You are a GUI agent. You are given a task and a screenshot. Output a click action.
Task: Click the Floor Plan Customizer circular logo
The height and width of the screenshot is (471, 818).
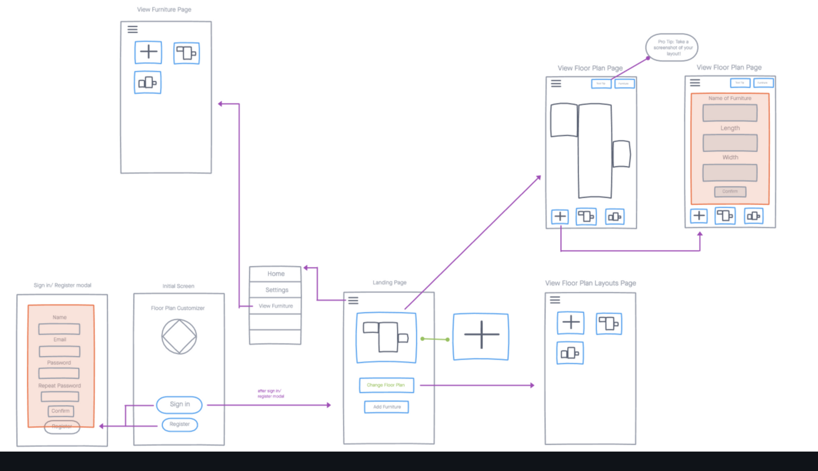click(179, 336)
